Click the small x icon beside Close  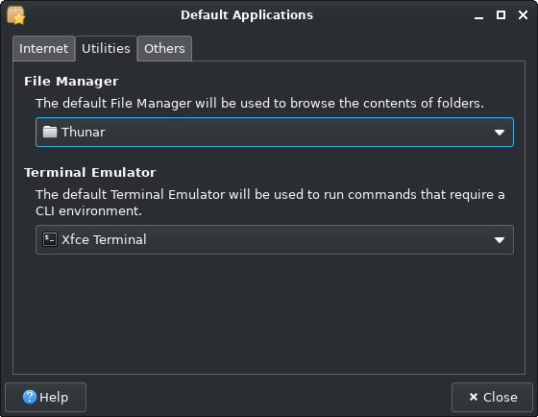coord(474,397)
